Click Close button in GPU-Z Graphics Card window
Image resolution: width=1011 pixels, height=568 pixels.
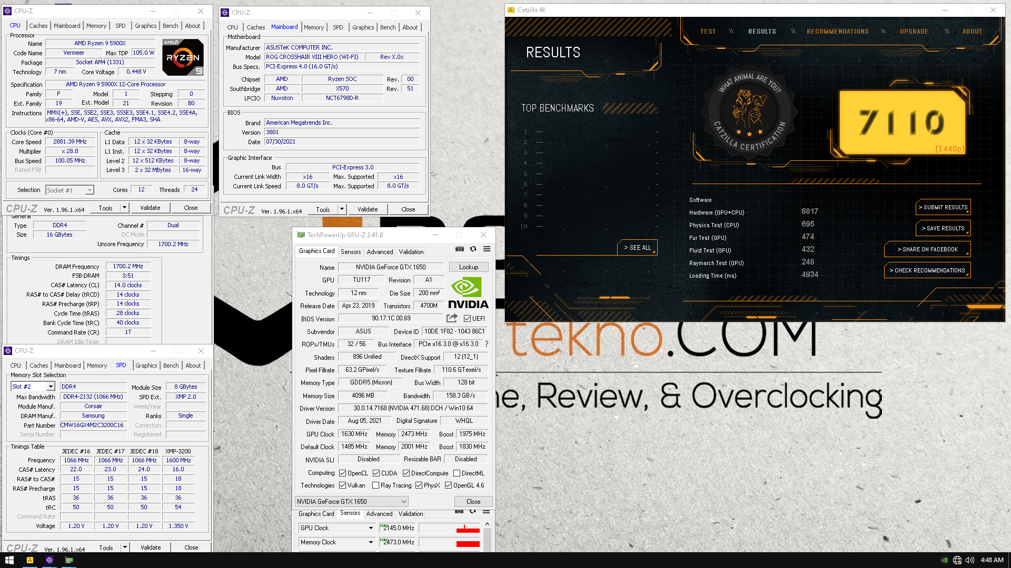[473, 502]
